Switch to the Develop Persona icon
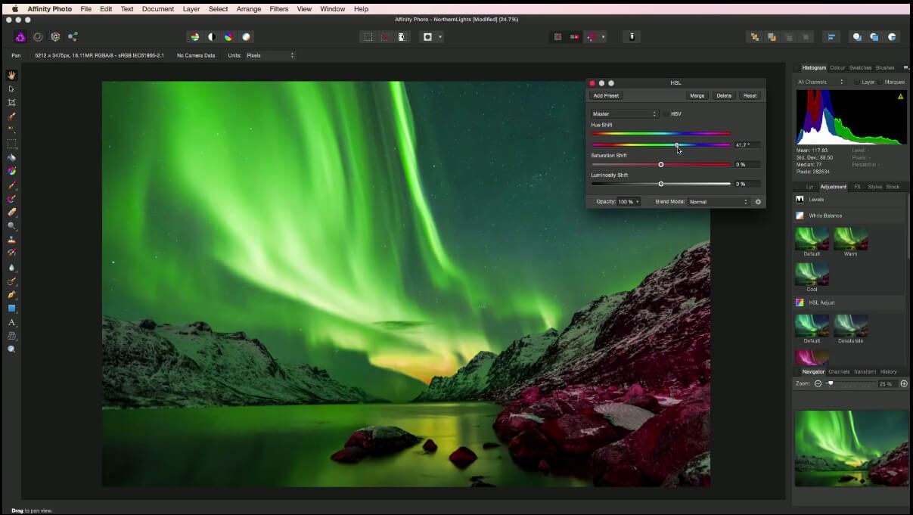 point(55,36)
